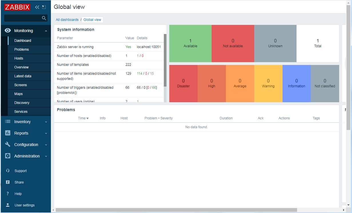The image size is (352, 213).
Task: Expand the Inventory menu section
Action: (x=46, y=122)
